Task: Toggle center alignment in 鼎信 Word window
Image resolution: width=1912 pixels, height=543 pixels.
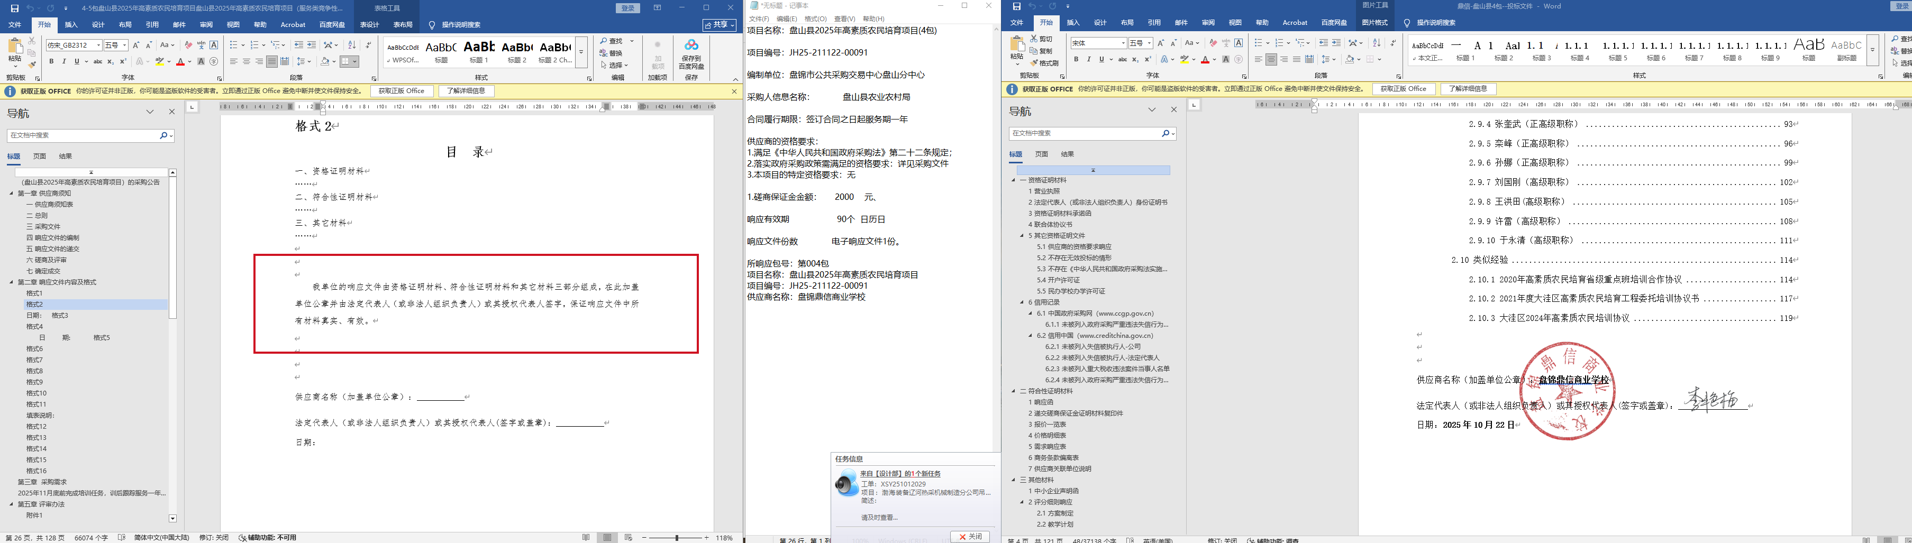Action: (x=1271, y=59)
